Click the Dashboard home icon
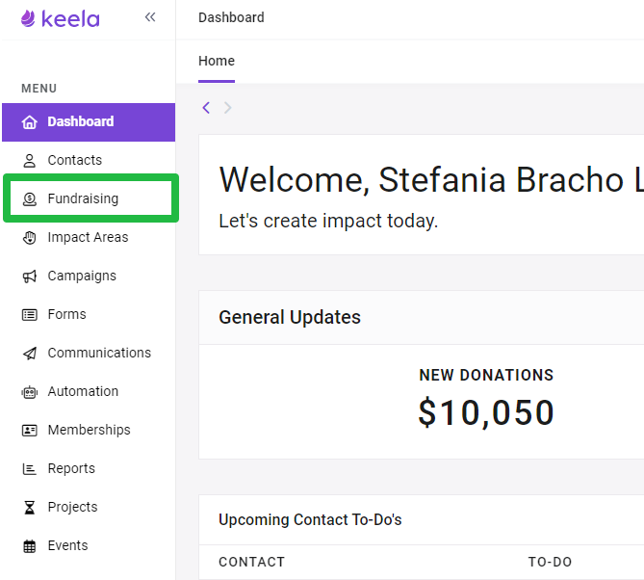The height and width of the screenshot is (580, 644). [x=30, y=122]
